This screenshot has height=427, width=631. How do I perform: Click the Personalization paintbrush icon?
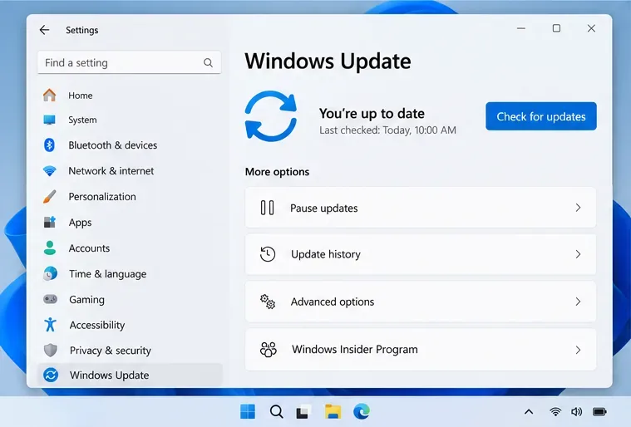50,197
